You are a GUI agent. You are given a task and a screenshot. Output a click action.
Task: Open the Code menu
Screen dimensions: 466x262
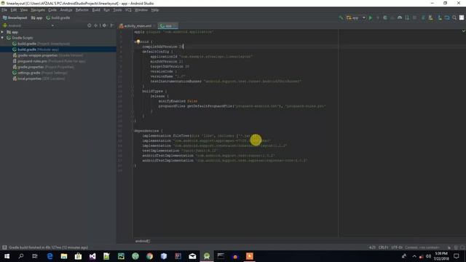tap(52, 10)
